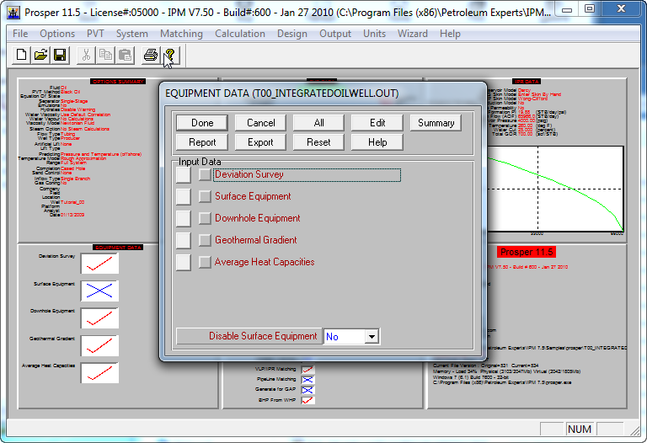647x443 pixels.
Task: Click the Cut scissors toolbar icon
Action: point(86,55)
